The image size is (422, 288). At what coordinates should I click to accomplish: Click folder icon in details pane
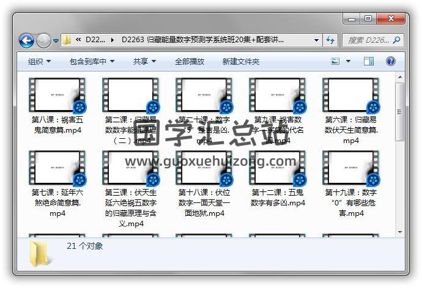40,254
